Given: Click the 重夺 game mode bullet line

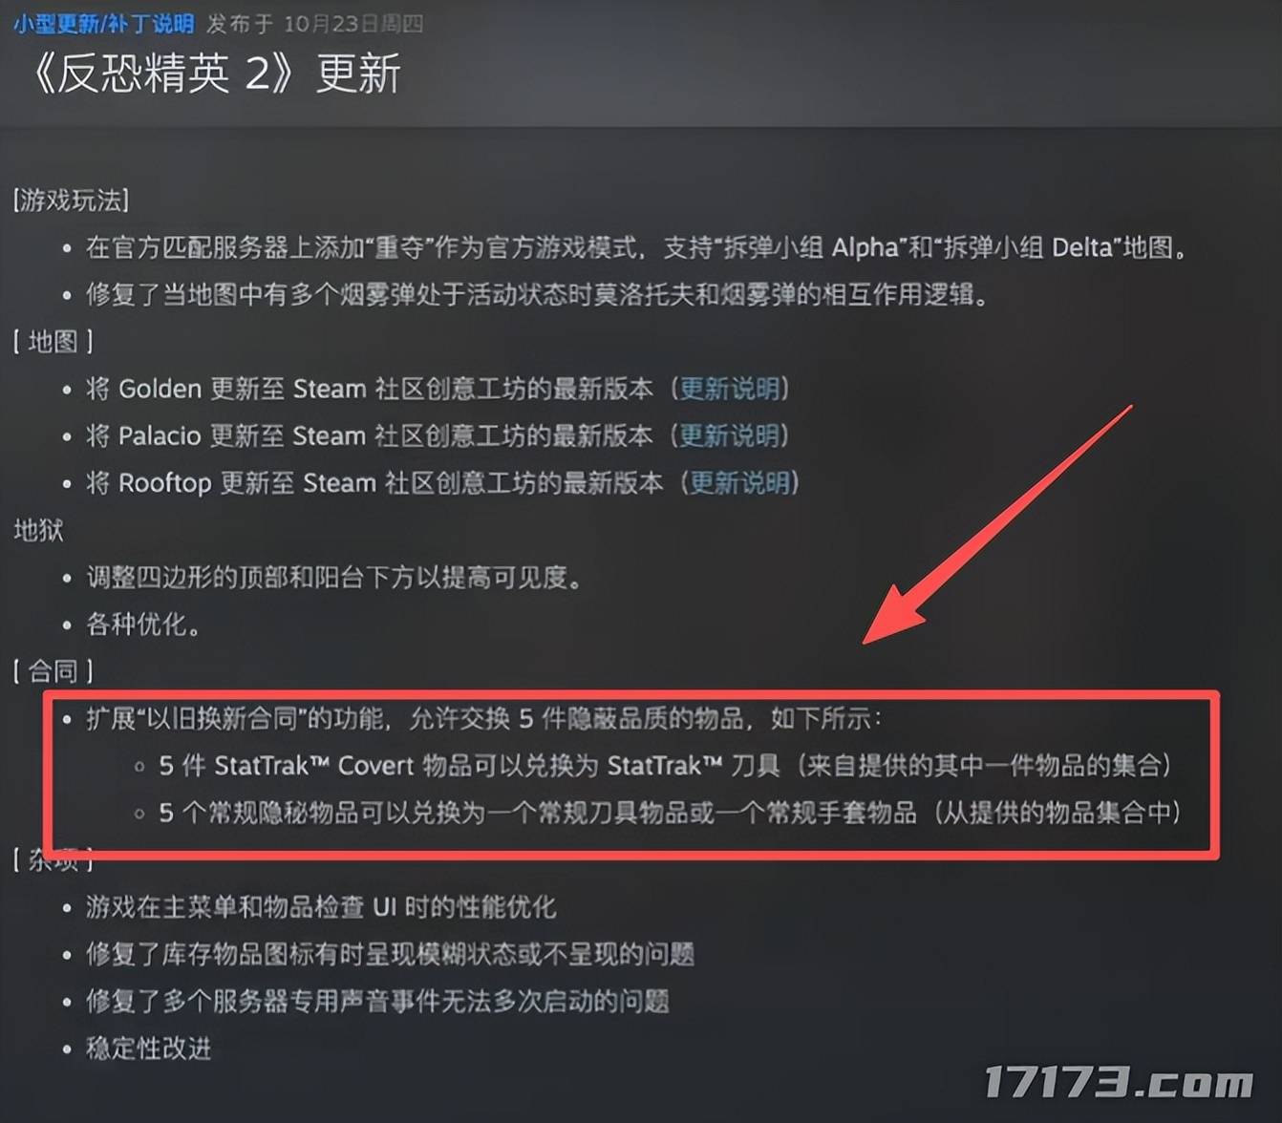Looking at the screenshot, I should point(638,247).
